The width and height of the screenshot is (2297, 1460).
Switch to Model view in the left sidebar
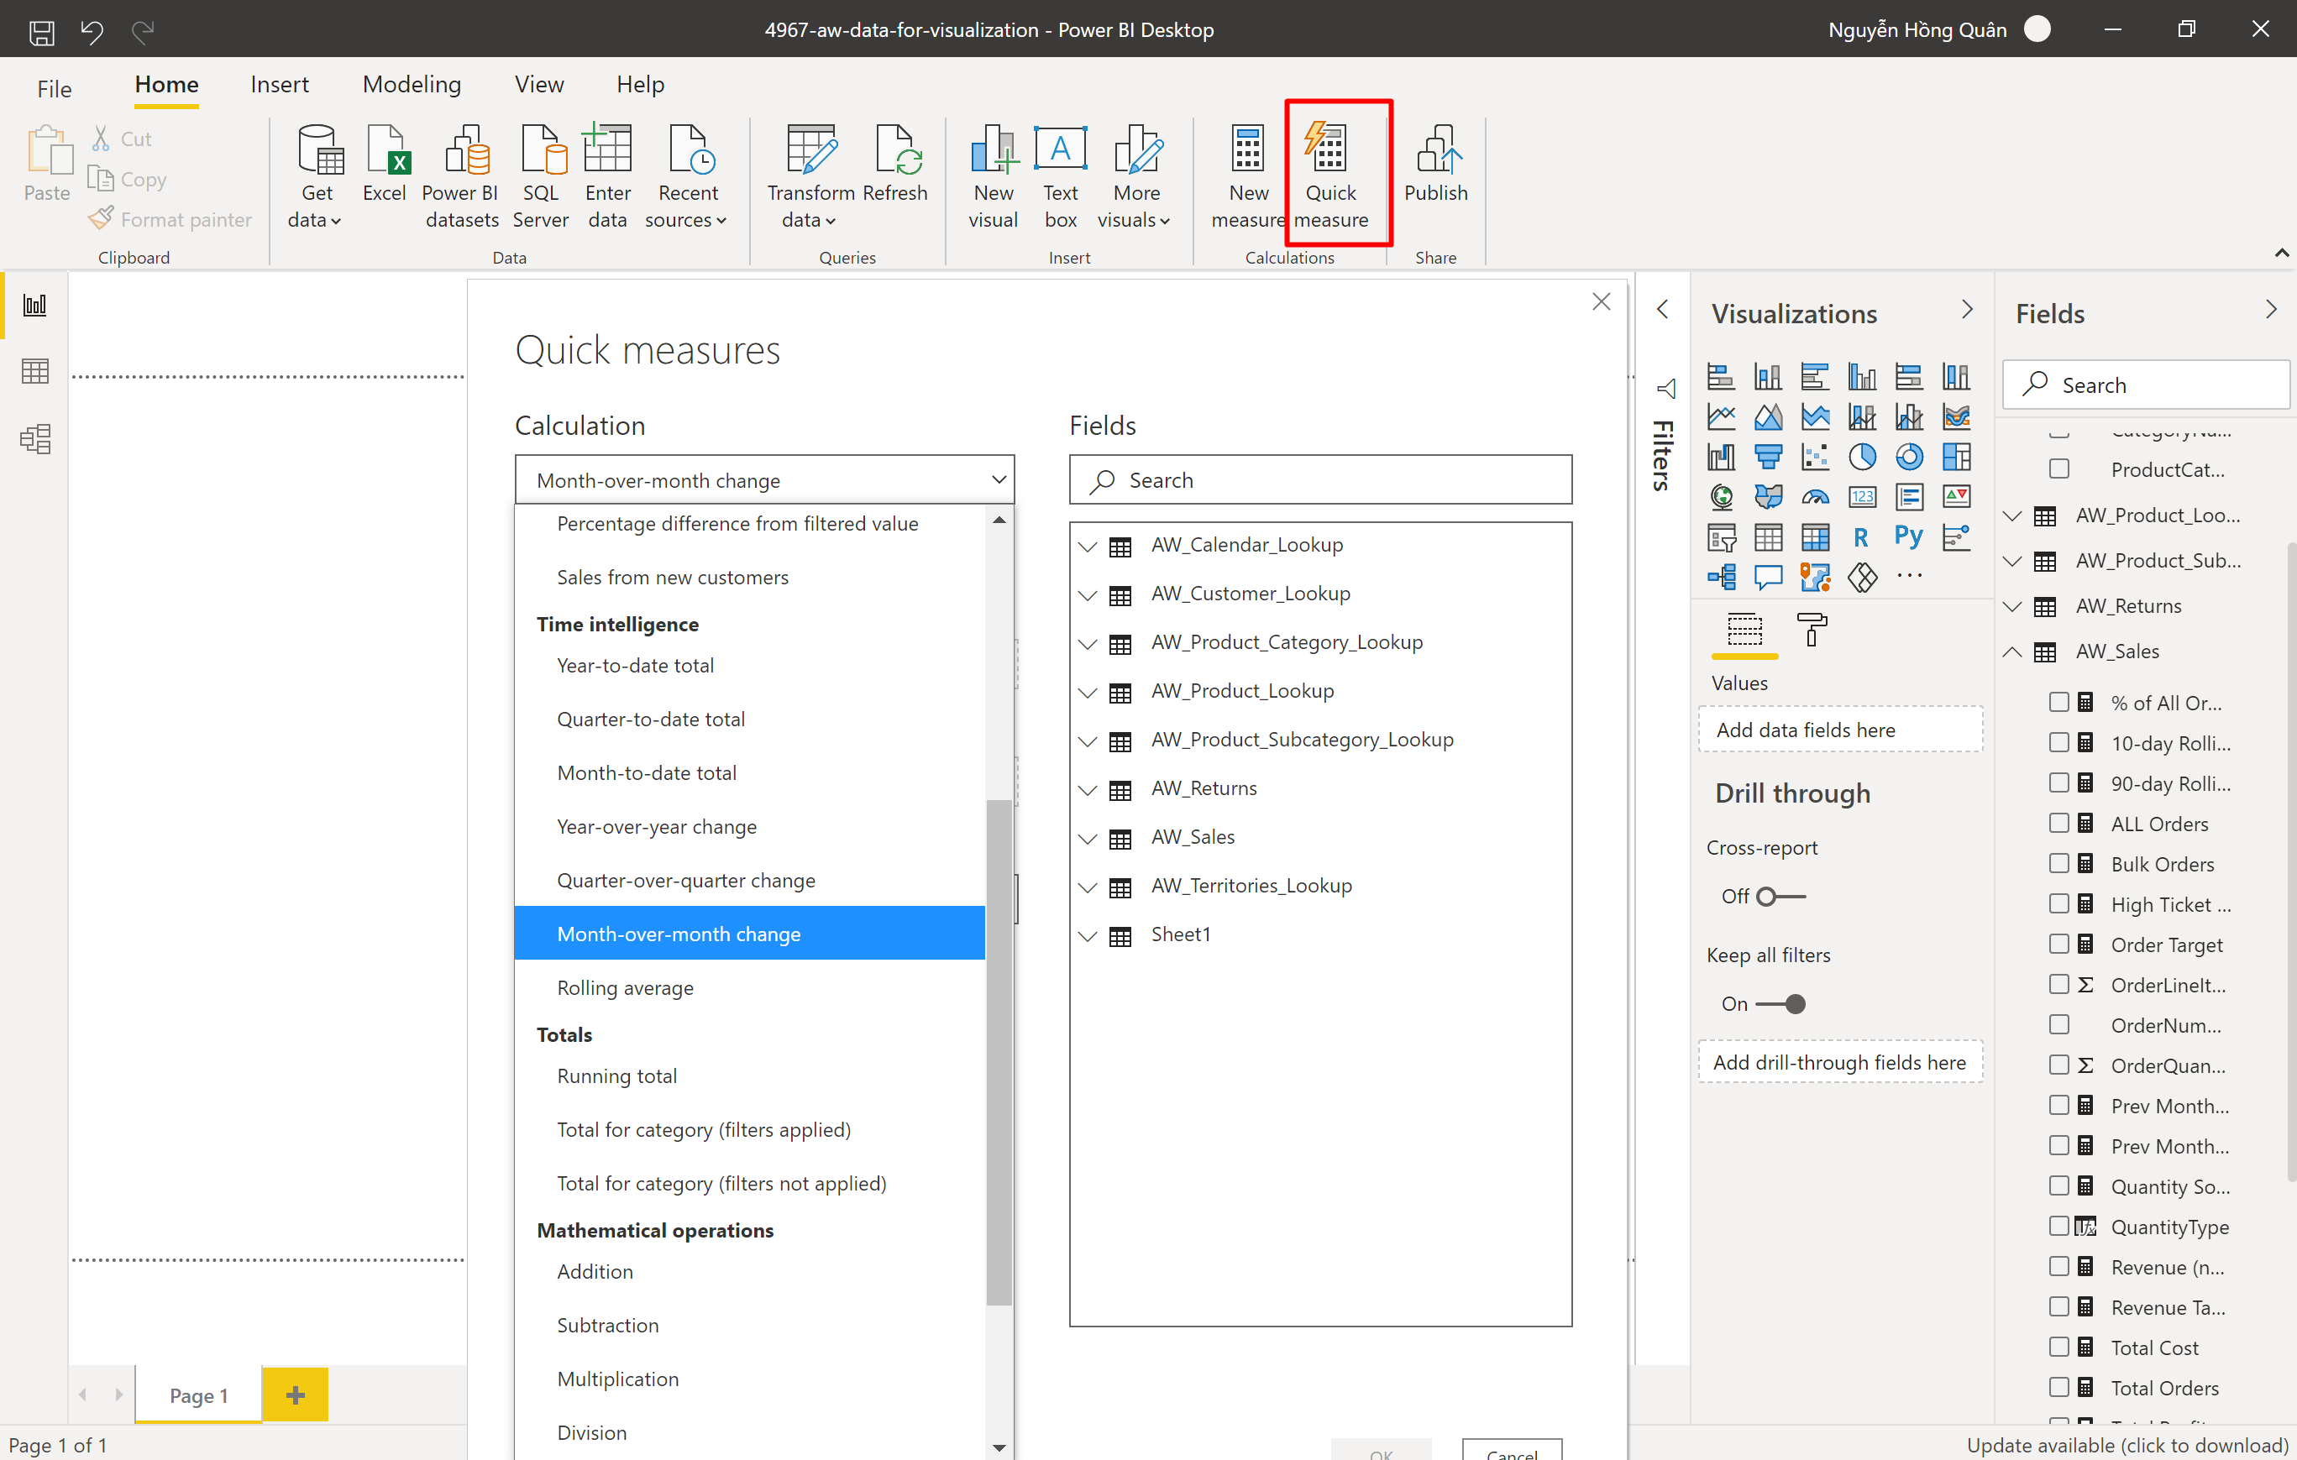[x=35, y=438]
